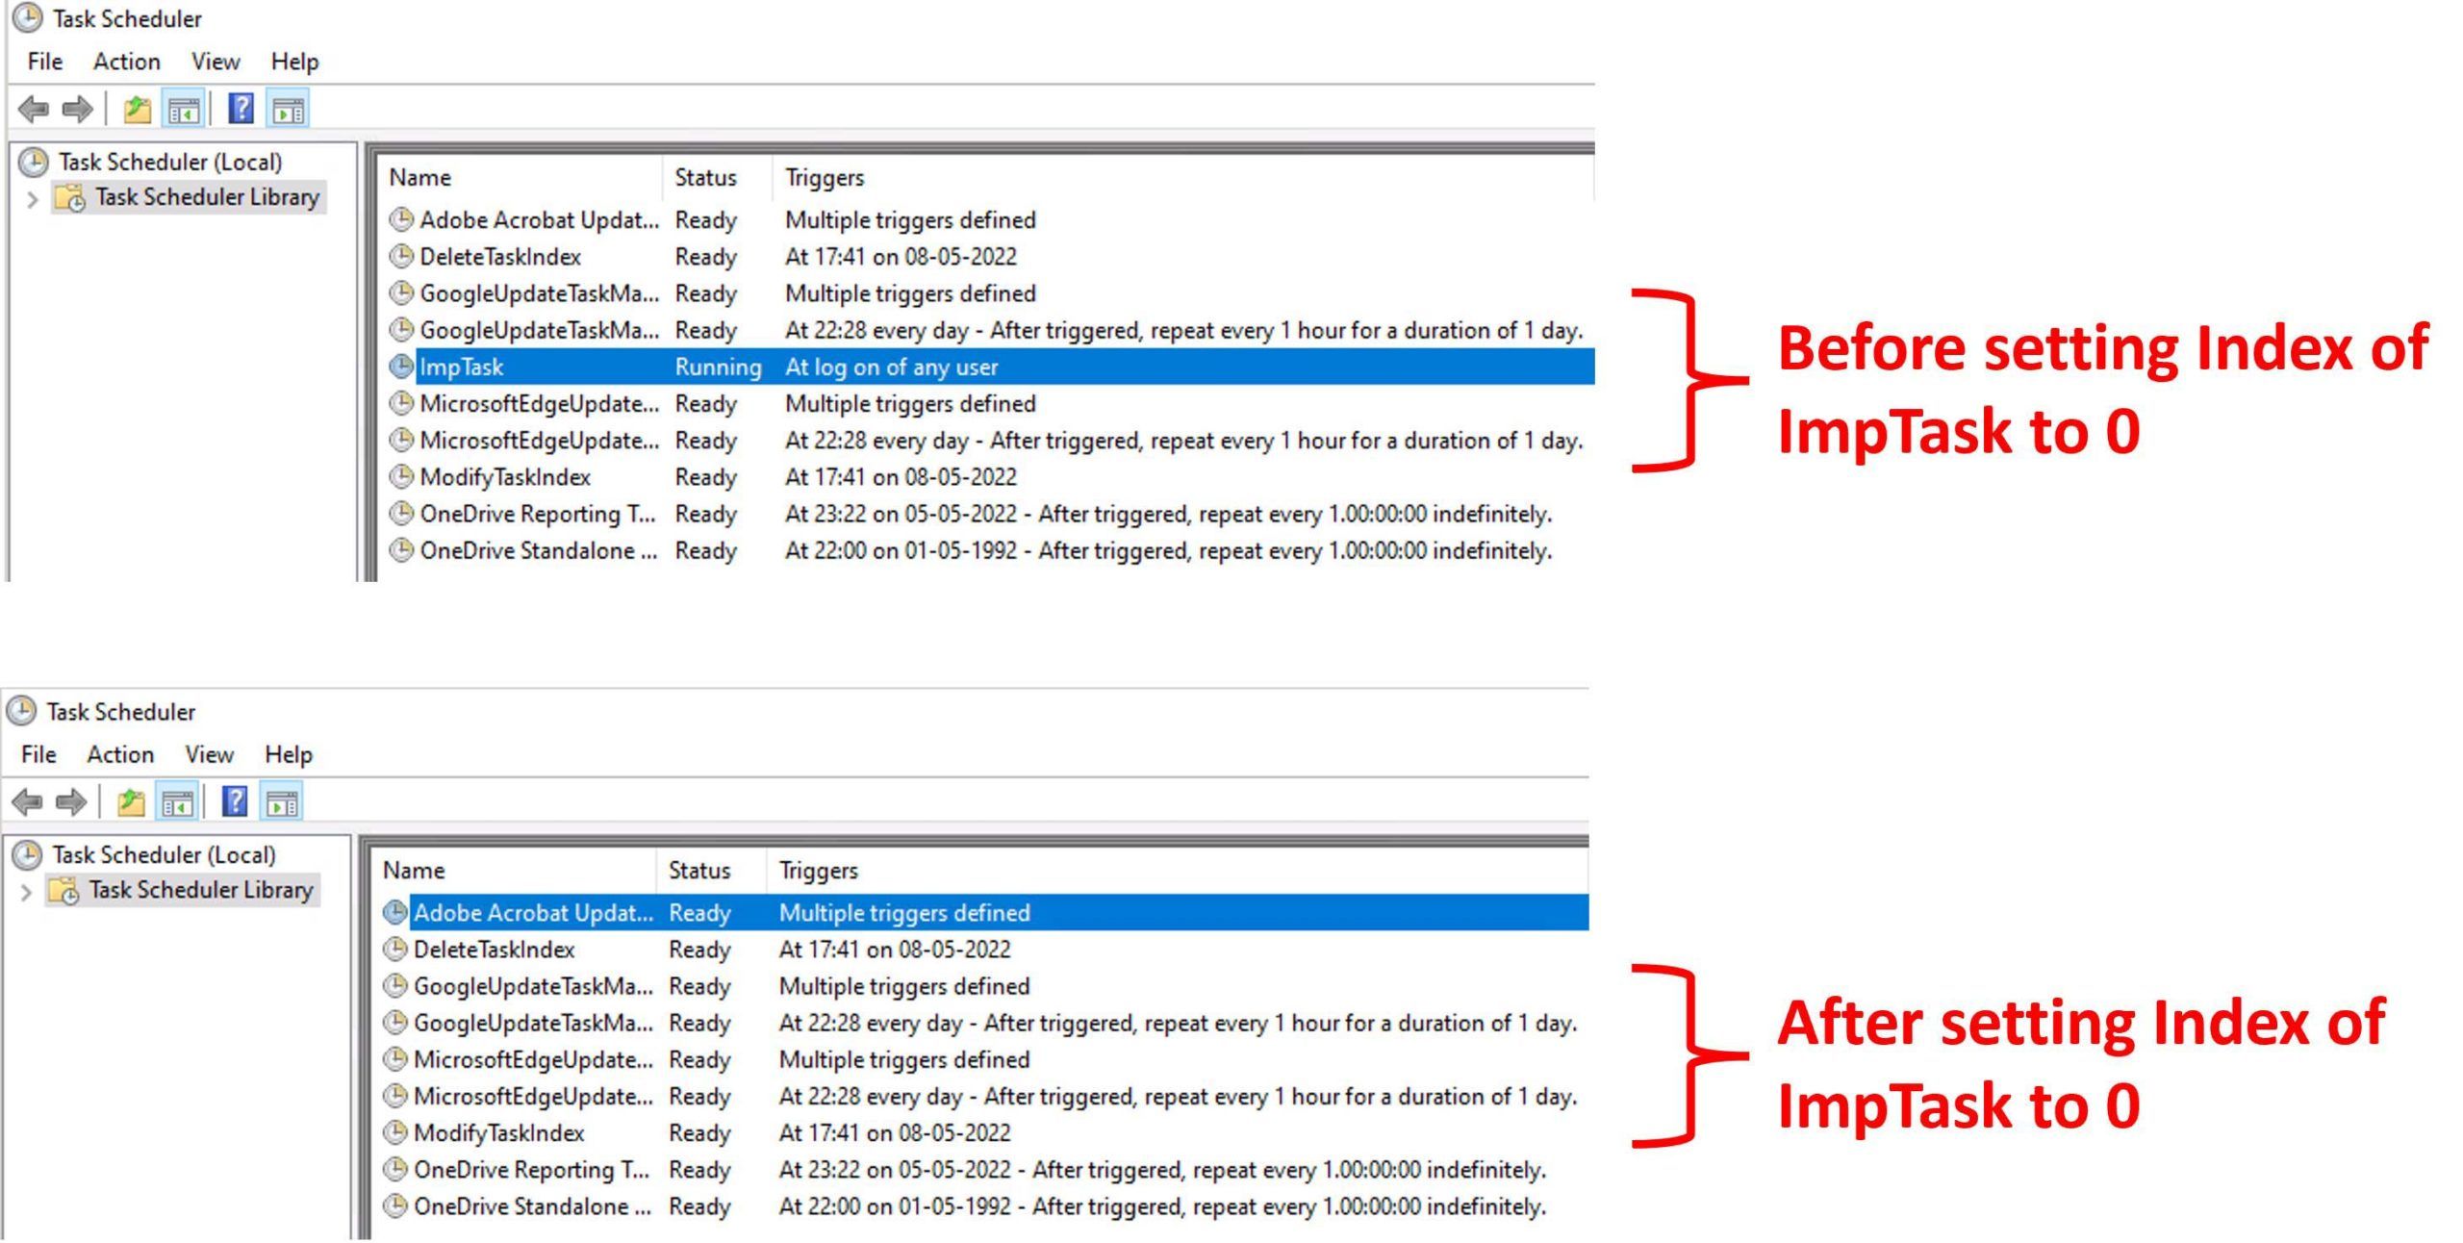Click Task Scheduler title clock icon in top window
2463x1243 pixels.
28,18
